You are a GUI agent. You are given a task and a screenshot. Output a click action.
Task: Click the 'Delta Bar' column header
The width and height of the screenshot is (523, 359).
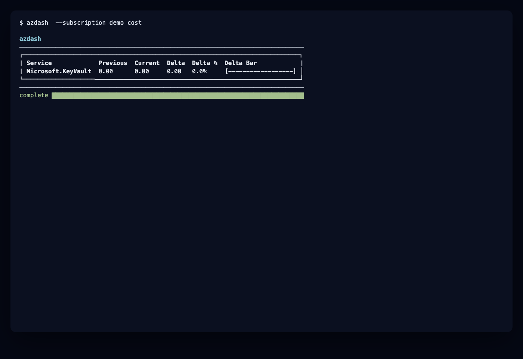coord(241,63)
